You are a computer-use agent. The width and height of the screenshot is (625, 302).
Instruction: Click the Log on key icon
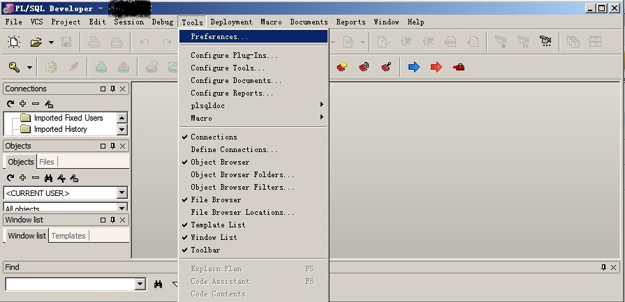15,67
